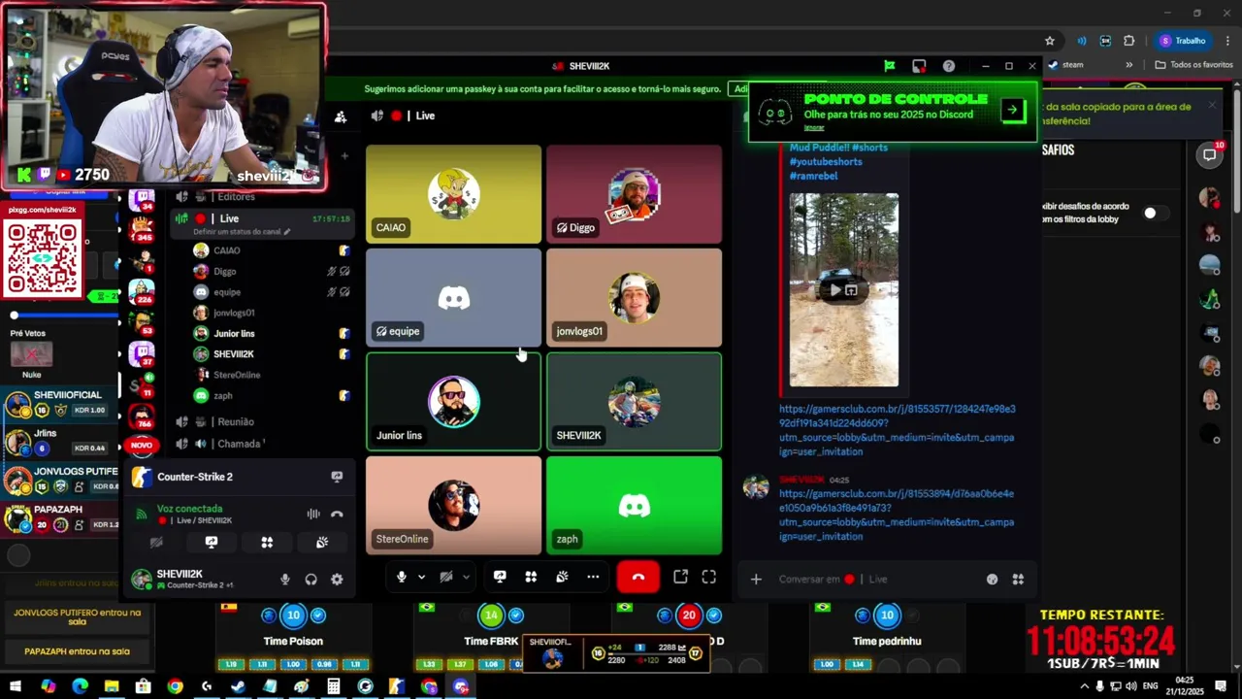Focus Junior lins video tile
Image resolution: width=1242 pixels, height=699 pixels.
pyautogui.click(x=453, y=402)
